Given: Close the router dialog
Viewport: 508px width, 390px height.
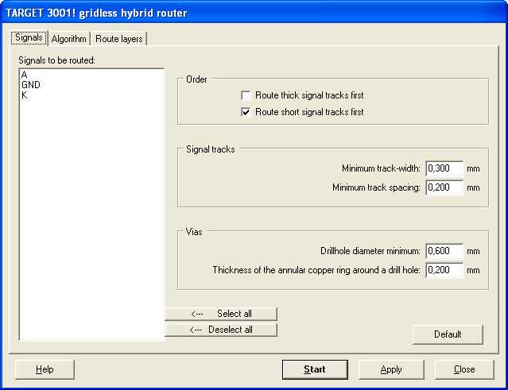Looking at the screenshot, I should tap(464, 369).
